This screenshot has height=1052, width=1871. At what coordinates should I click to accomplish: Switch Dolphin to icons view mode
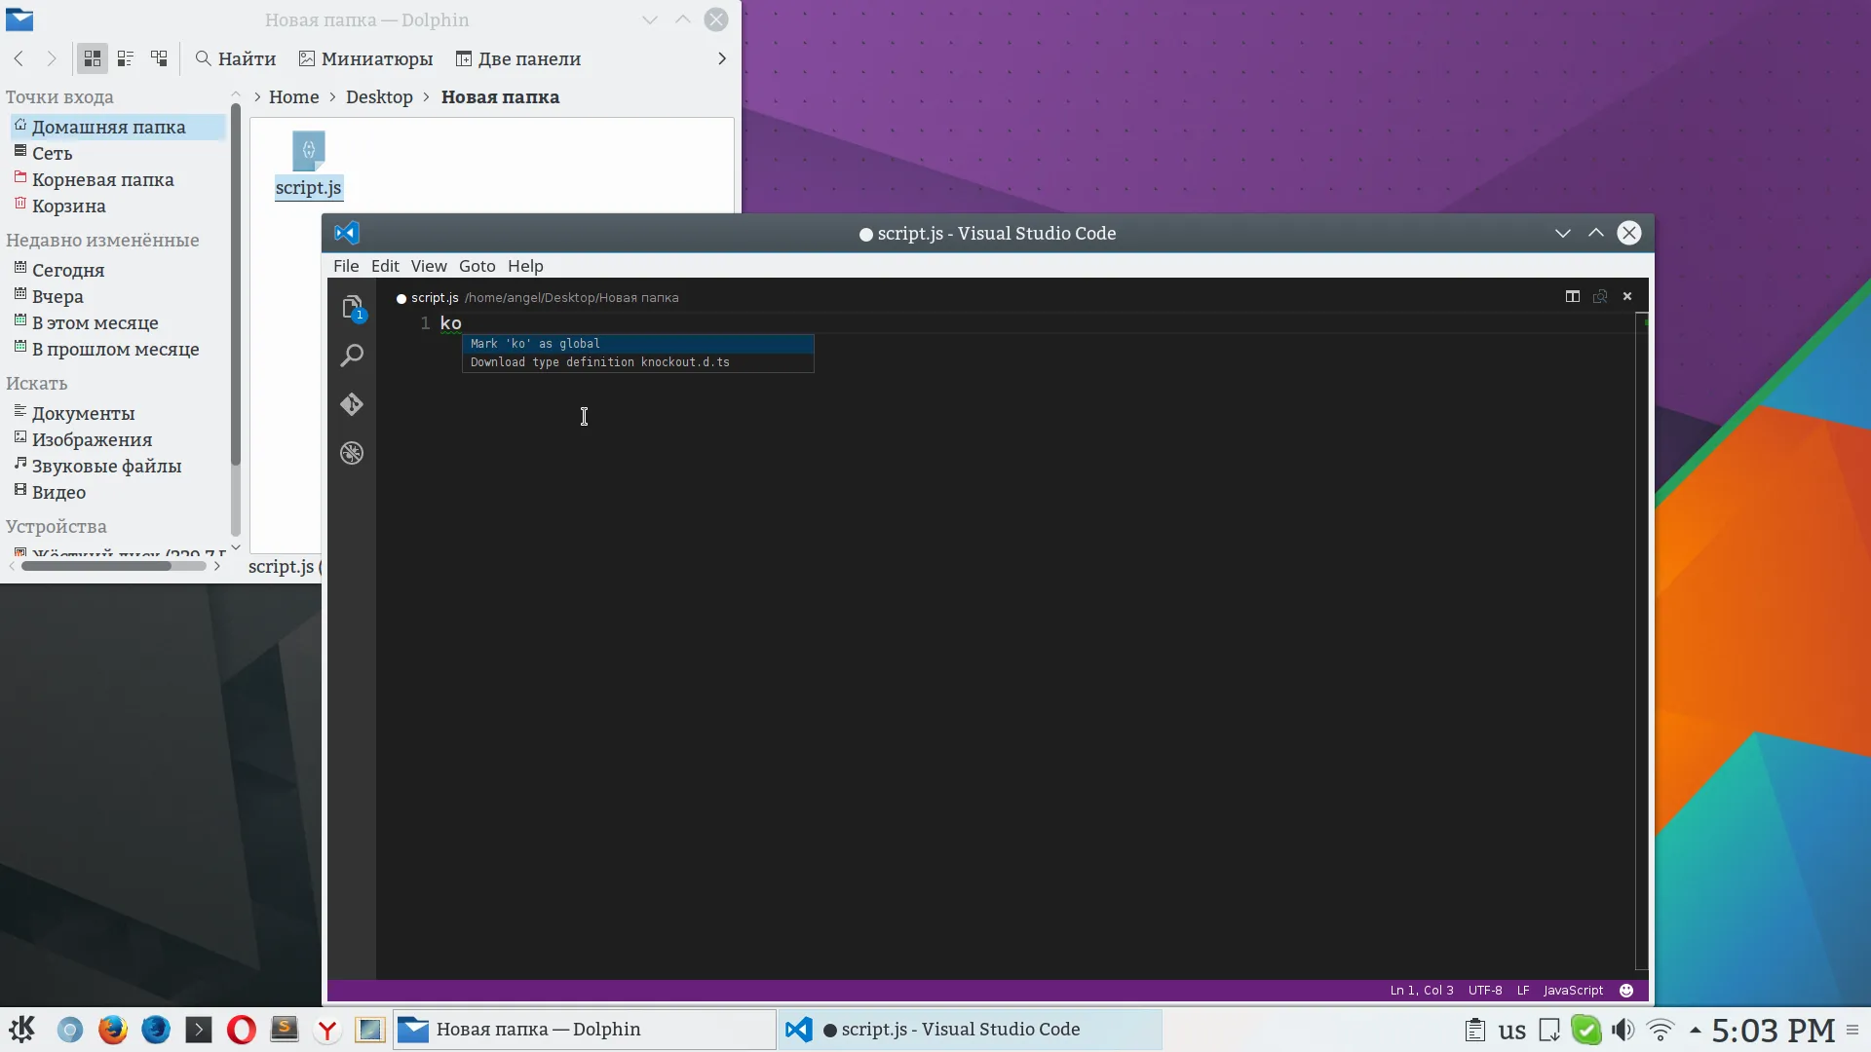93,58
